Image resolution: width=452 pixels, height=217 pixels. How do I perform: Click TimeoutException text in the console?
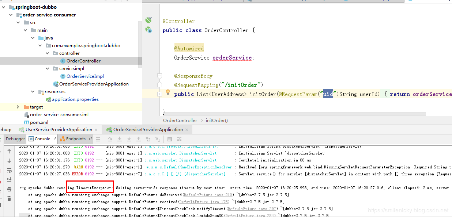(95, 188)
